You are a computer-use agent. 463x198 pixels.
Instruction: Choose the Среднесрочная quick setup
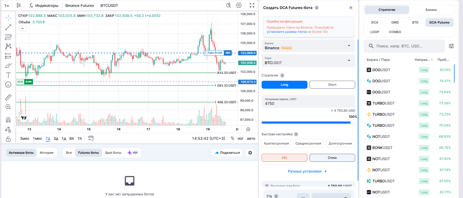[x=308, y=143]
